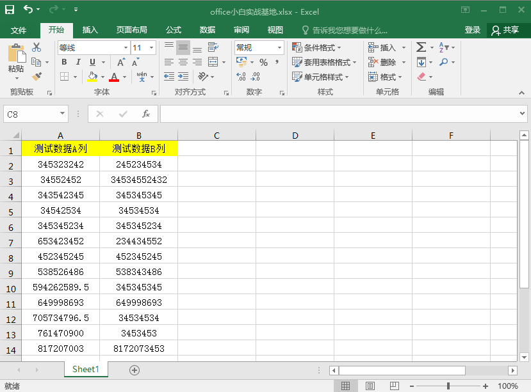Apply percent style format
Image resolution: width=531 pixels, height=392 pixels.
263,62
